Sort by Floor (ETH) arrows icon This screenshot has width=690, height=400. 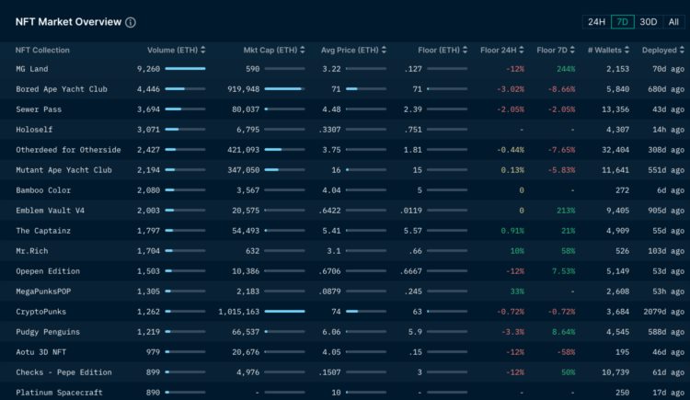[465, 50]
